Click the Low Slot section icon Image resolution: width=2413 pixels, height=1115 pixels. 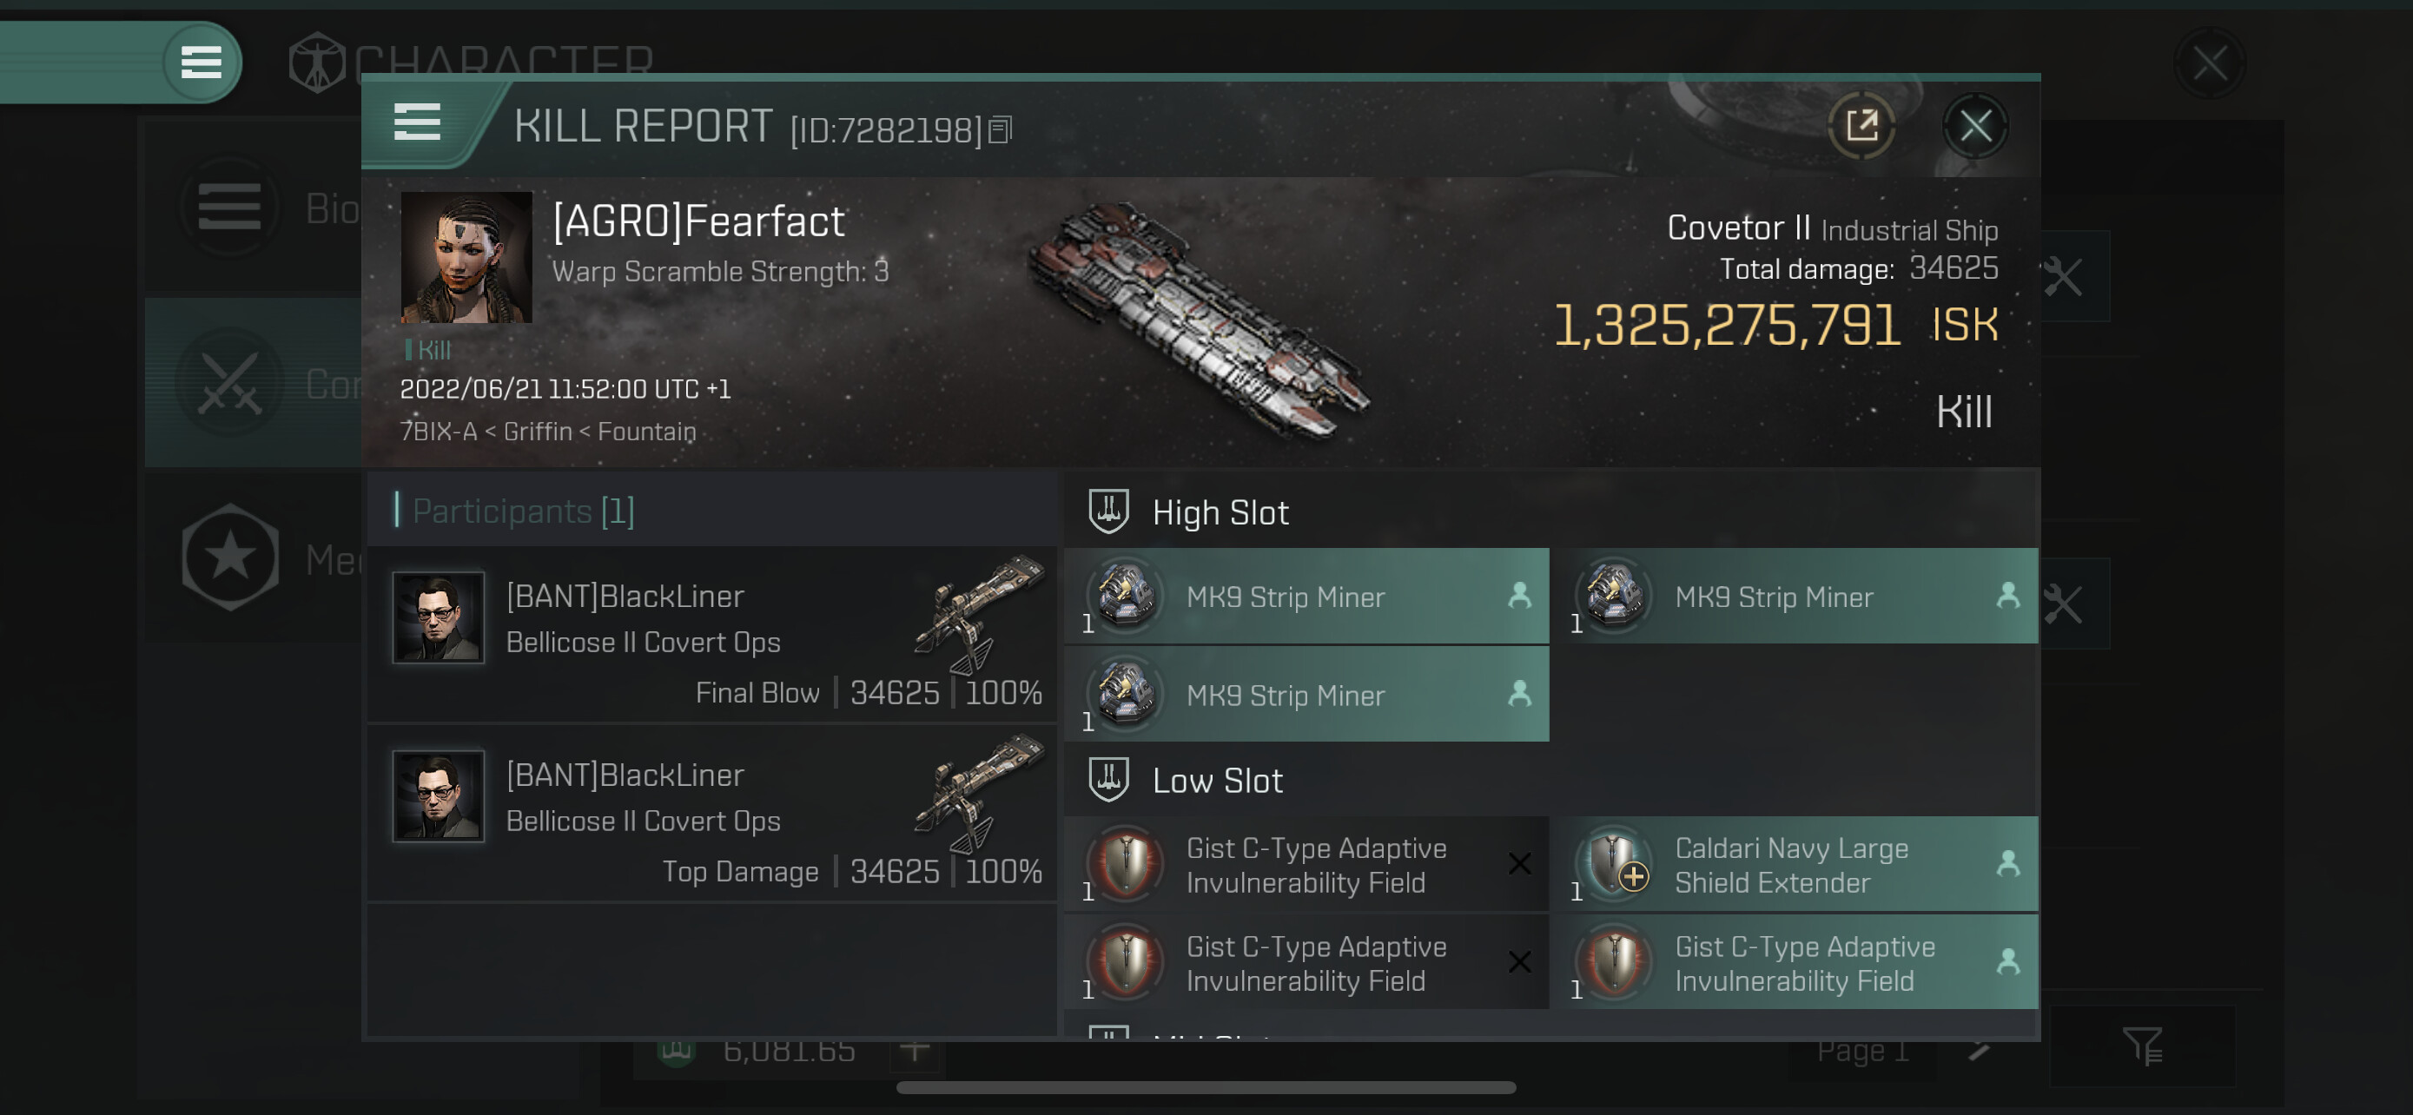point(1108,780)
